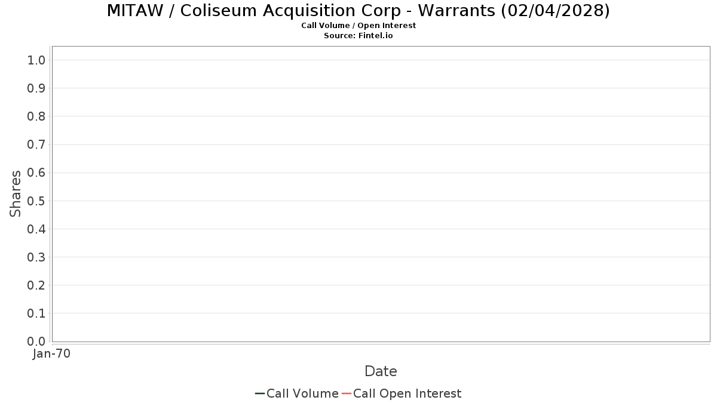Click the 0.5 y-axis tick label
This screenshot has width=717, height=403.
[x=36, y=201]
